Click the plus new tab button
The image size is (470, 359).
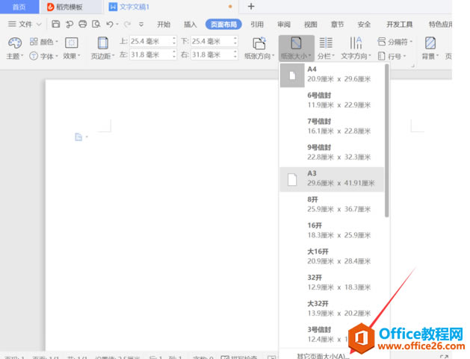[251, 6]
